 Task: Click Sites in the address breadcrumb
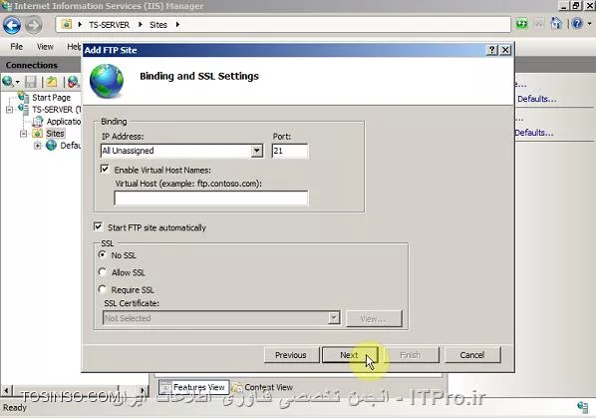[x=158, y=25]
